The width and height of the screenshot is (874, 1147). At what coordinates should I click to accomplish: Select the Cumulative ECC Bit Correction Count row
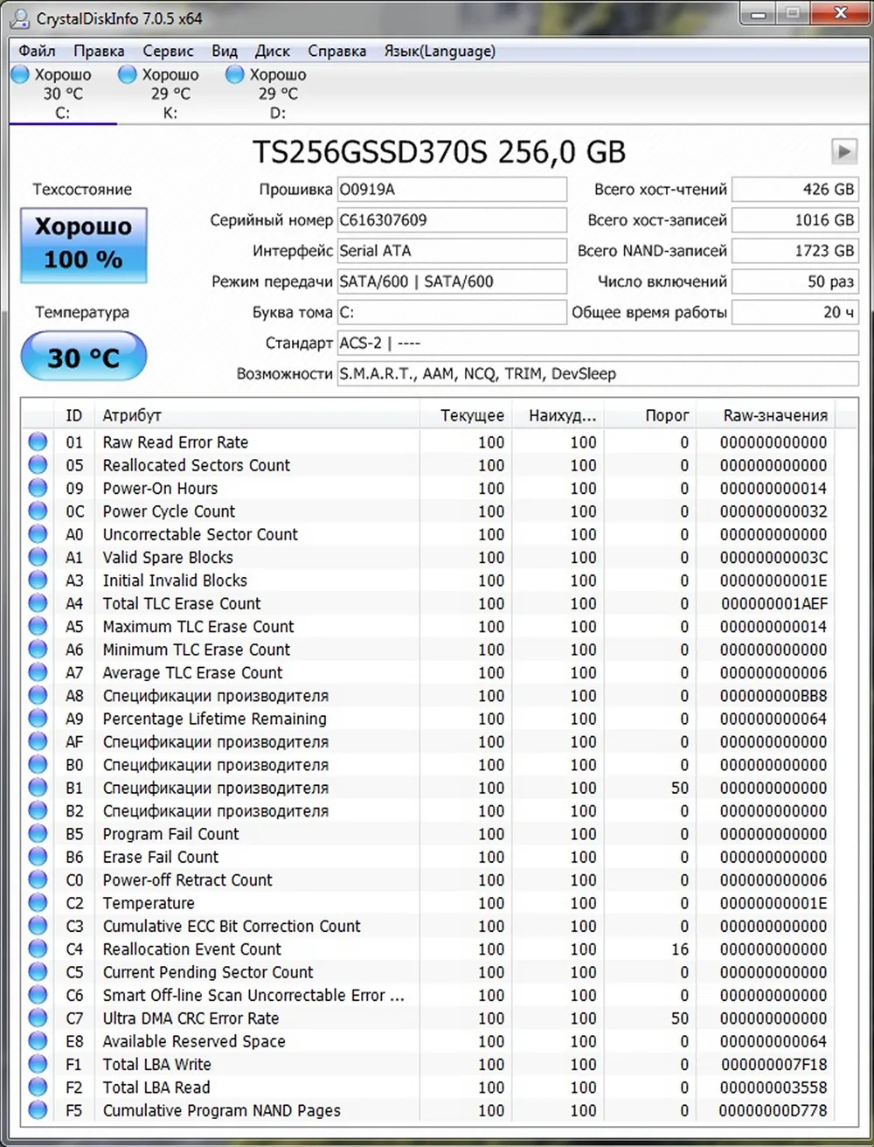coord(428,926)
